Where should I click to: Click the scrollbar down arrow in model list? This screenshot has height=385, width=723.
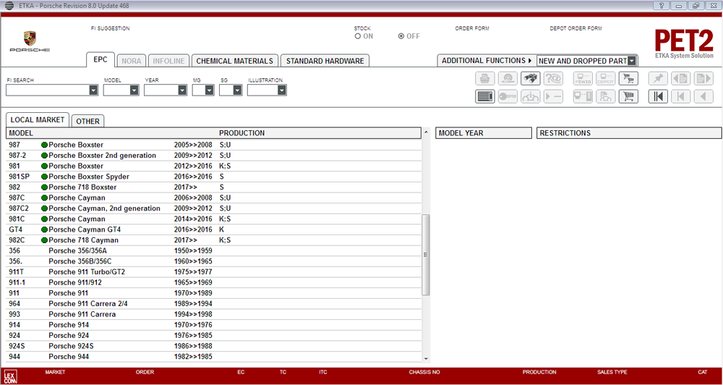pyautogui.click(x=426, y=359)
